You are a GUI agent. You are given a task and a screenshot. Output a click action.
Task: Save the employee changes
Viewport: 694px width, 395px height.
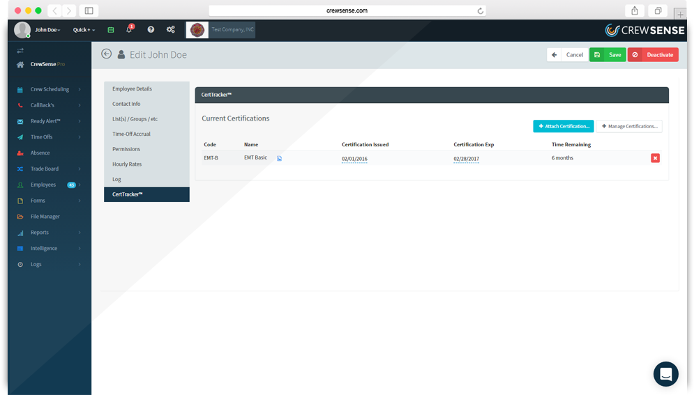pos(608,55)
